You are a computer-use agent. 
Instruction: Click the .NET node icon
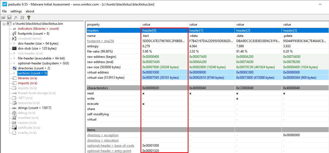click(x=14, y=98)
